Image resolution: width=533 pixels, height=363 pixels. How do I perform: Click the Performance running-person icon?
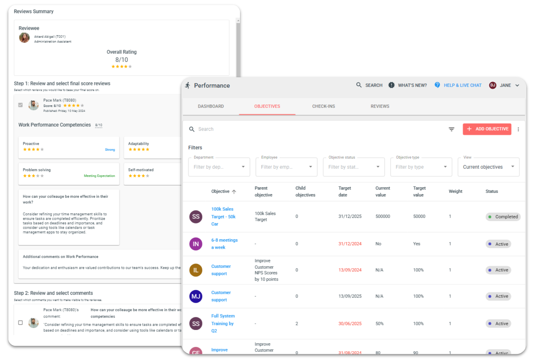[x=188, y=85]
